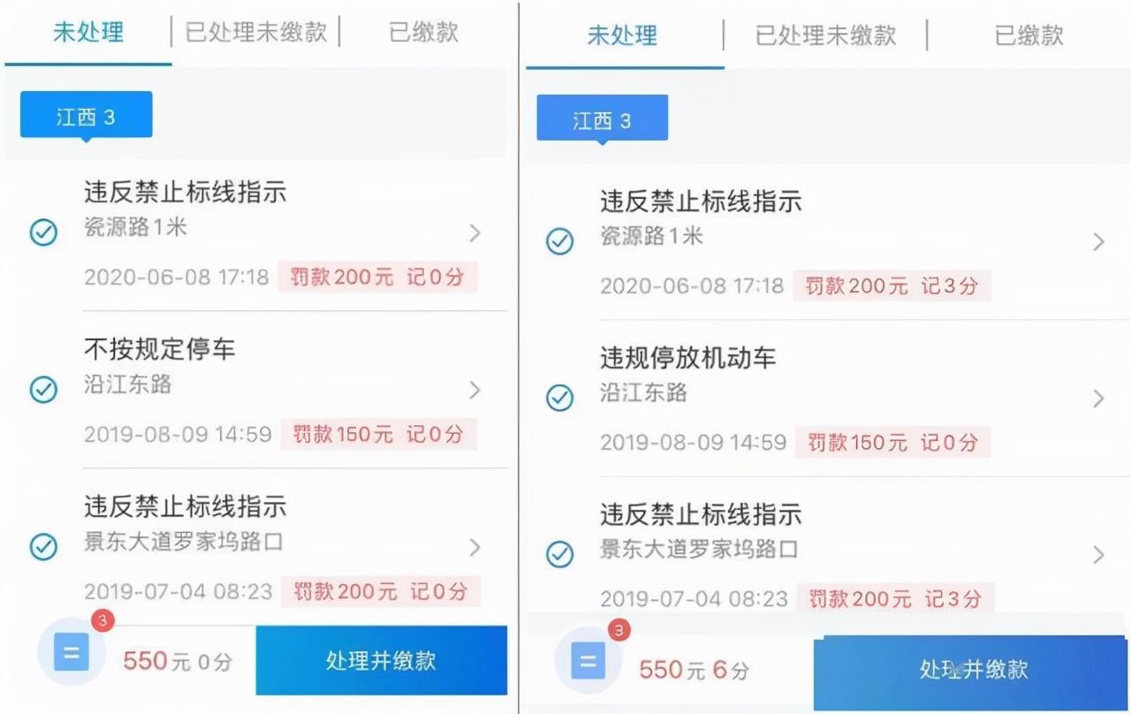The height and width of the screenshot is (714, 1131).
Task: Switch to left 已处理未缴款 tab
Action: click(x=256, y=33)
